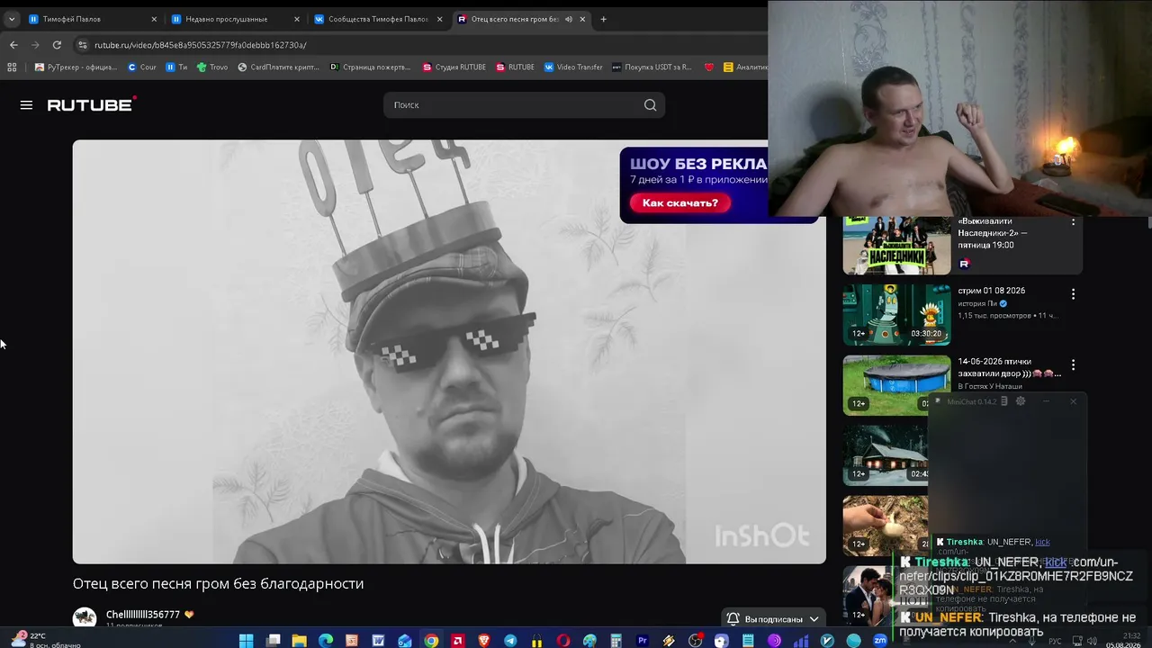Click the video player area

[449, 351]
